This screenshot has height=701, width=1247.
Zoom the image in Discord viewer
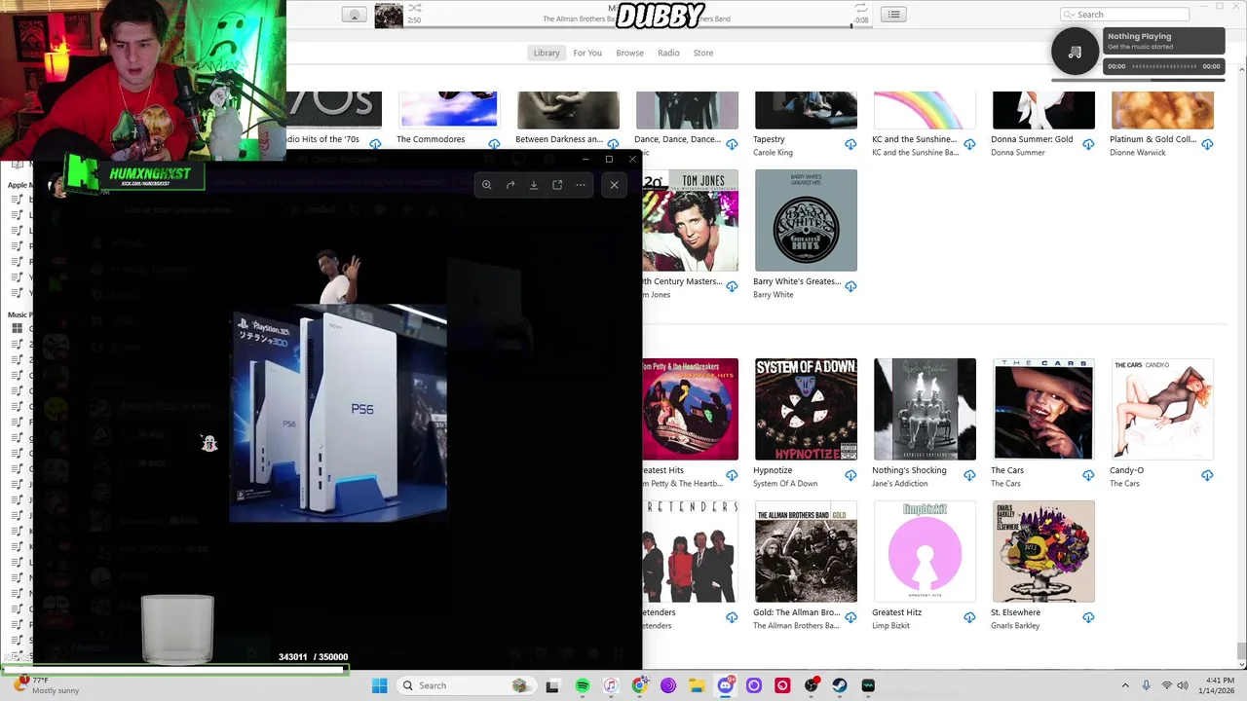487,185
